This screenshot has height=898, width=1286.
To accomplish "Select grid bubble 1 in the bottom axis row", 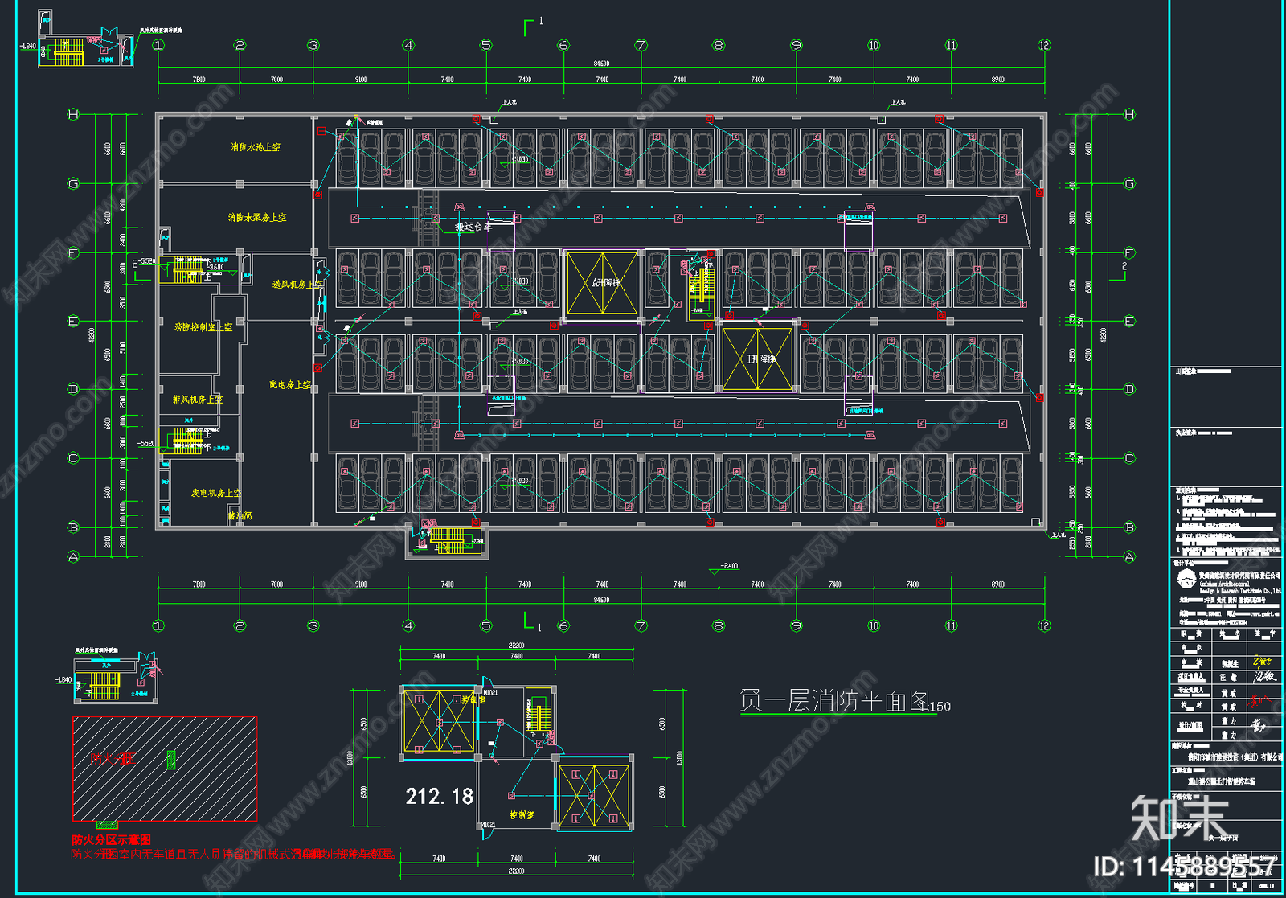I will coord(158,625).
